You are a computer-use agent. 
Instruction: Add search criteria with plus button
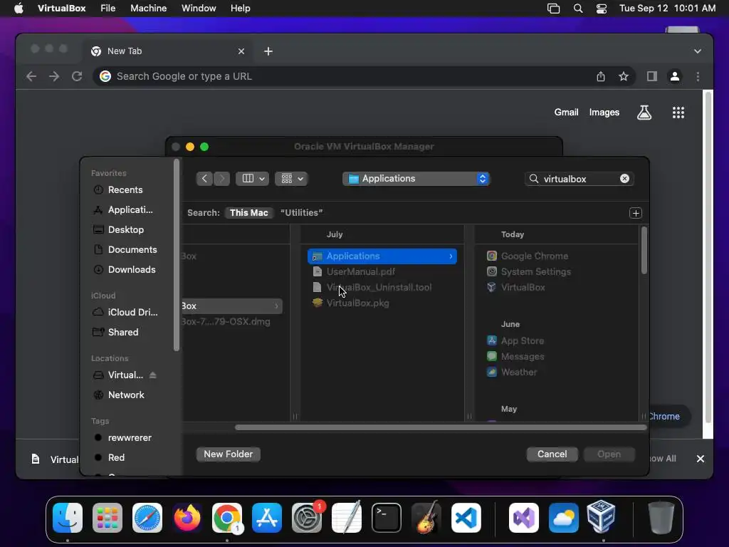coord(636,213)
